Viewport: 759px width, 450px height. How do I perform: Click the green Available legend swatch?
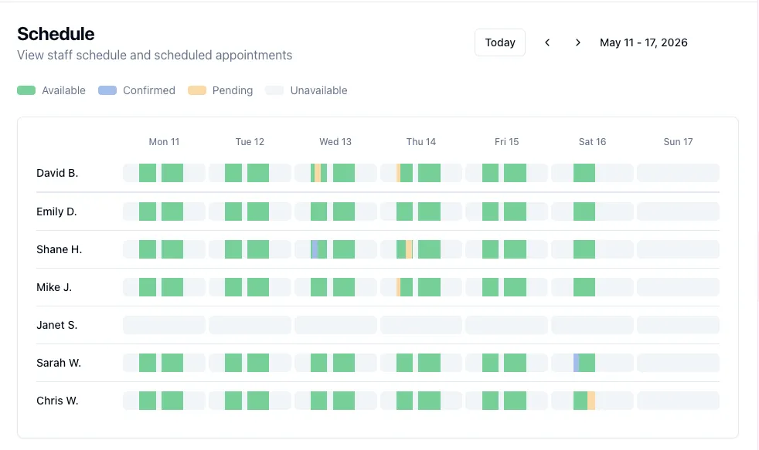pyautogui.click(x=26, y=90)
